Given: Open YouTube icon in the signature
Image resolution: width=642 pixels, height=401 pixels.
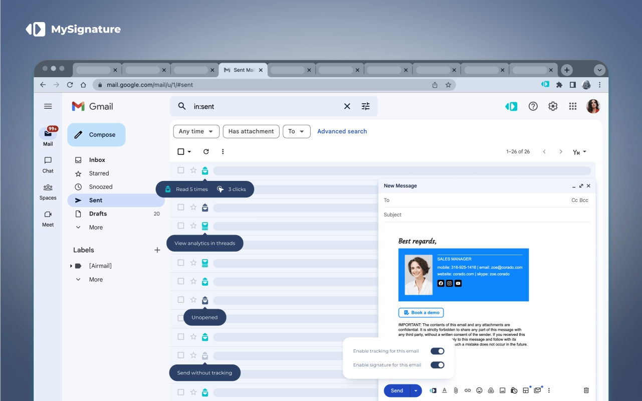Looking at the screenshot, I should [x=458, y=283].
